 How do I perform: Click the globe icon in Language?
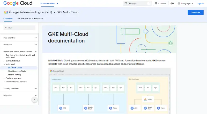[x=179, y=3]
